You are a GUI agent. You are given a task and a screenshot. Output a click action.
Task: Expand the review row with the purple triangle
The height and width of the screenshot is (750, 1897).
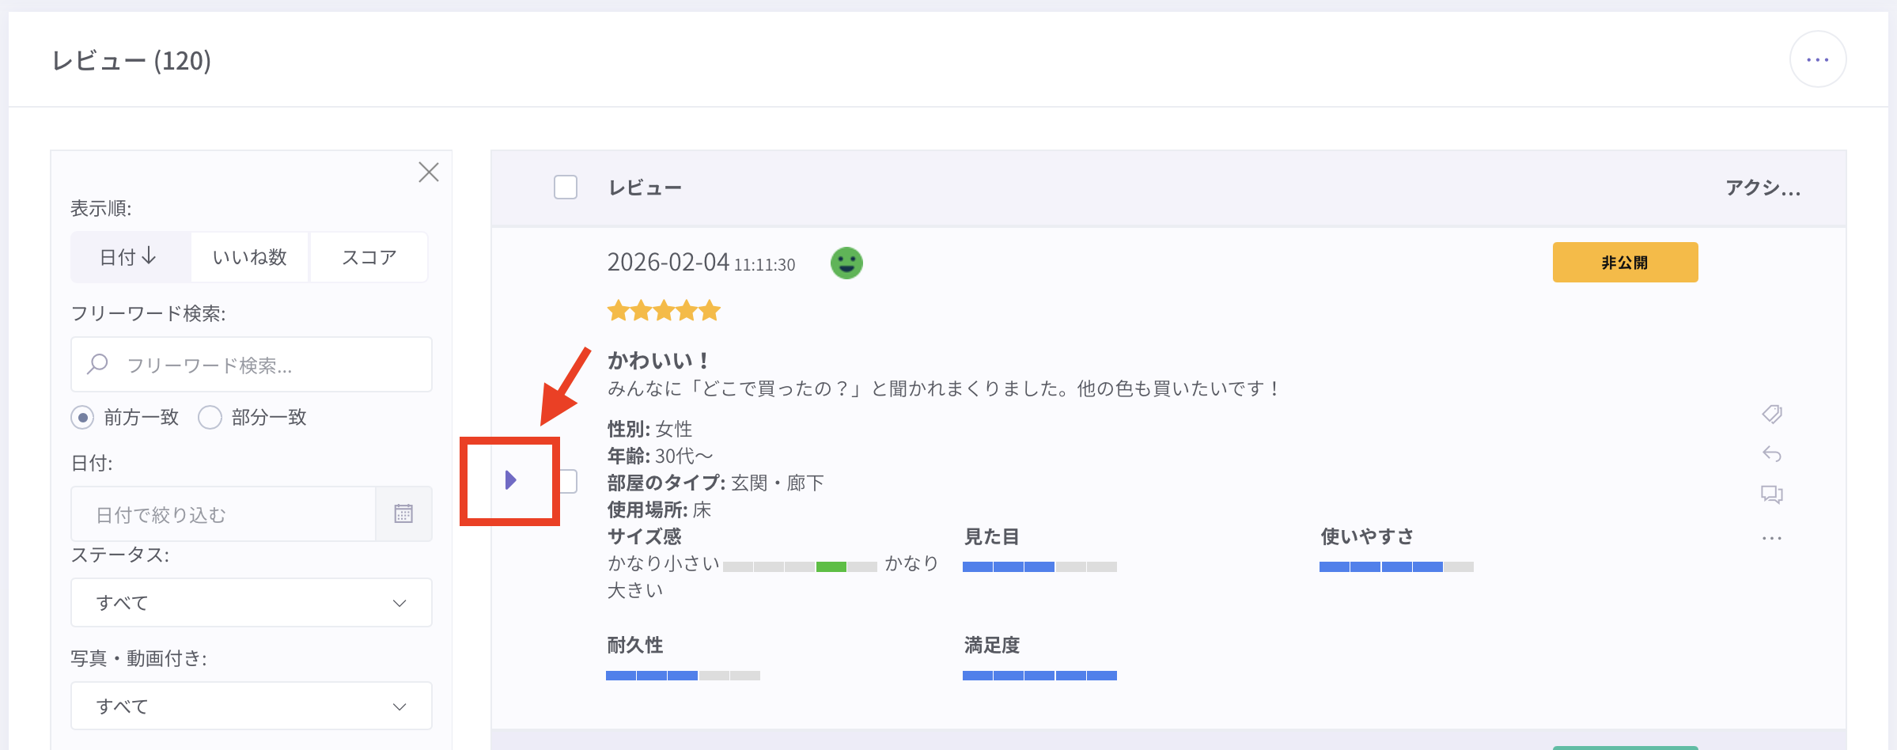pyautogui.click(x=510, y=480)
